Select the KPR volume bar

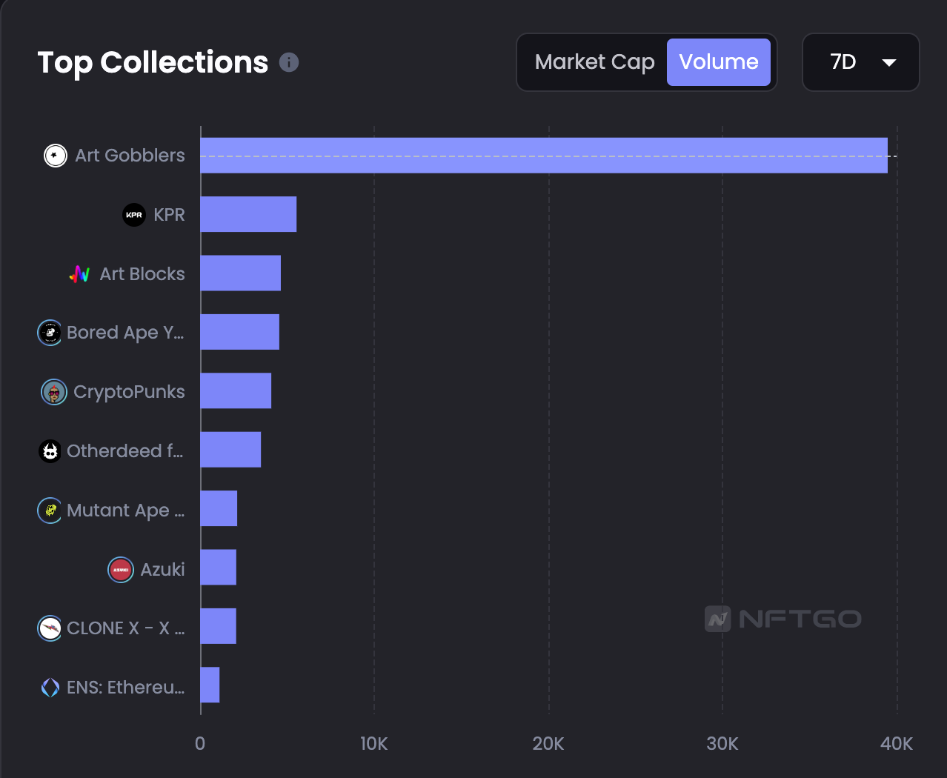coord(248,215)
